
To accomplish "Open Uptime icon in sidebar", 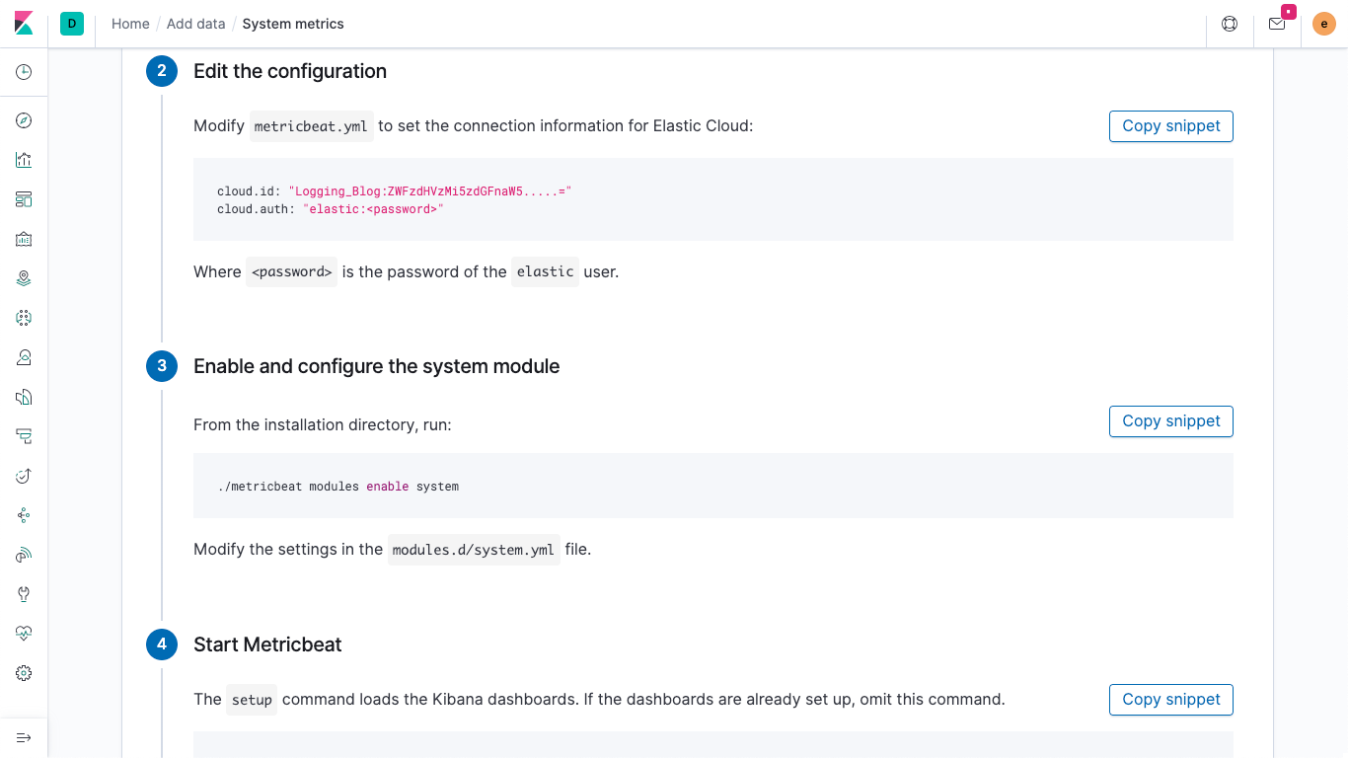I will (x=24, y=476).
